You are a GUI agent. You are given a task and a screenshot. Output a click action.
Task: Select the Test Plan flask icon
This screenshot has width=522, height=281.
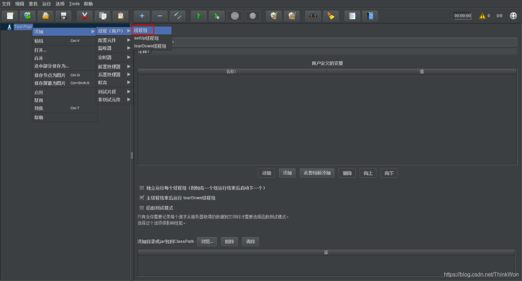(9, 27)
